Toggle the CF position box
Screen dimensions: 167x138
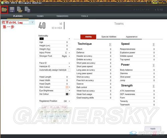(x=51, y=107)
